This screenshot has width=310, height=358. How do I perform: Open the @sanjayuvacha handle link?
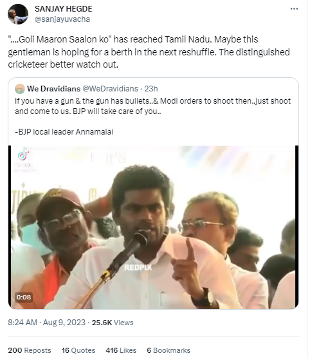[62, 19]
